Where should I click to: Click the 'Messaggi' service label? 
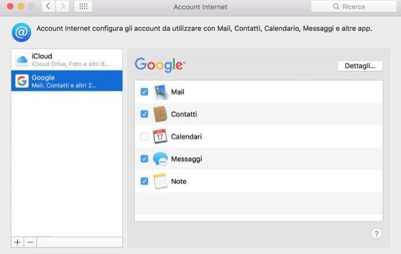pos(187,159)
